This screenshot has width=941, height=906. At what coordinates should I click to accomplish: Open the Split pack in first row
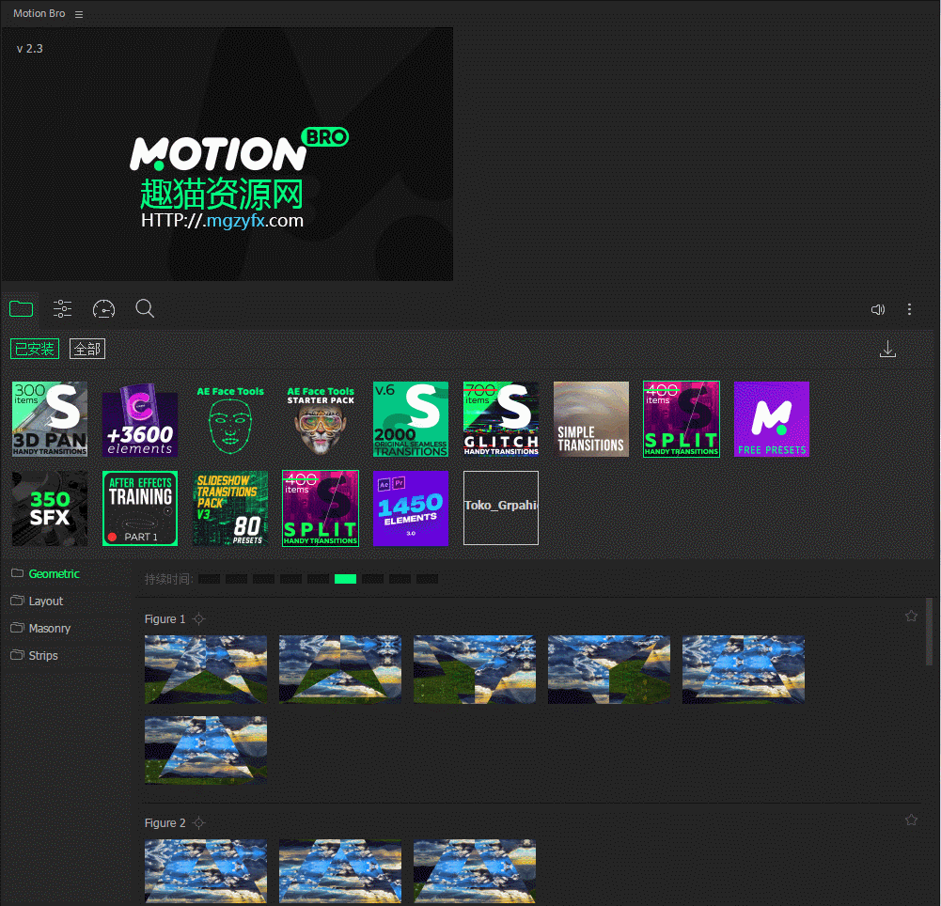point(682,419)
